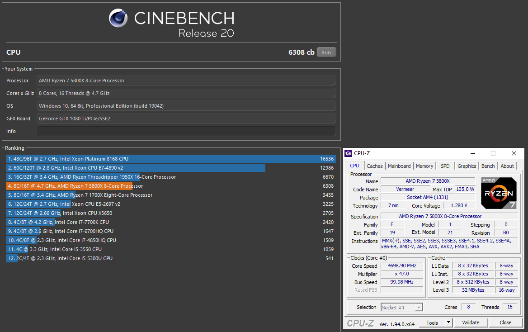
Task: Click the CPU-Z Name field AMD Ryzen 7 5800X
Action: point(428,181)
